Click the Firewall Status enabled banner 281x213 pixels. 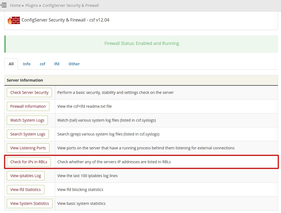(142, 44)
